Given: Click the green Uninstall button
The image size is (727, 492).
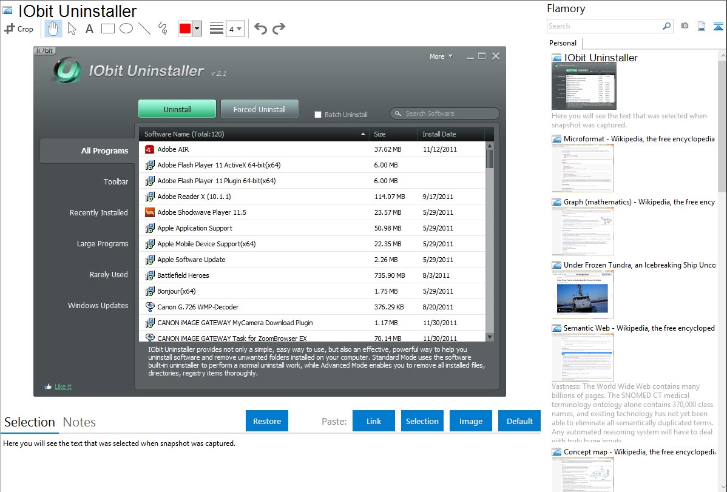Looking at the screenshot, I should click(x=177, y=109).
